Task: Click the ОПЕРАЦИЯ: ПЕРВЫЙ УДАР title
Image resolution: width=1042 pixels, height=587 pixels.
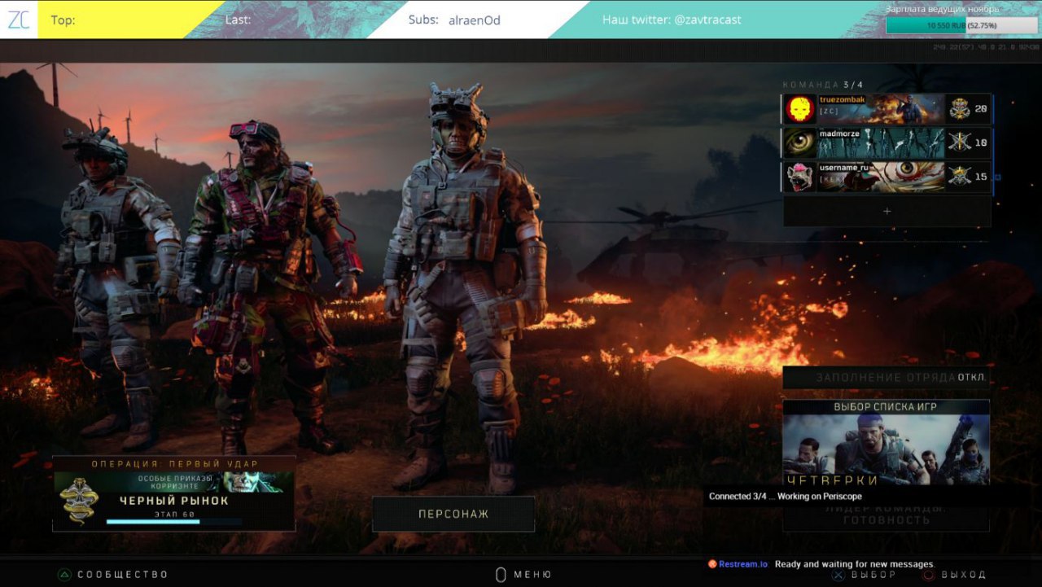Action: [x=174, y=464]
